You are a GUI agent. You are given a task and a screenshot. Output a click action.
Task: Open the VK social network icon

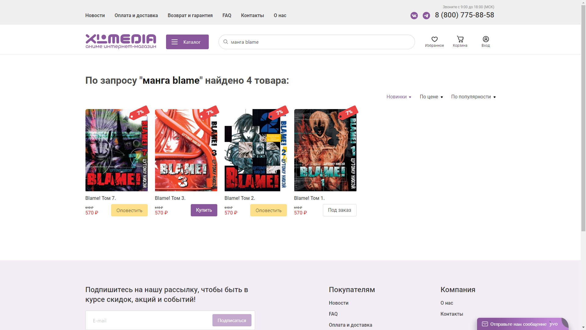(414, 16)
